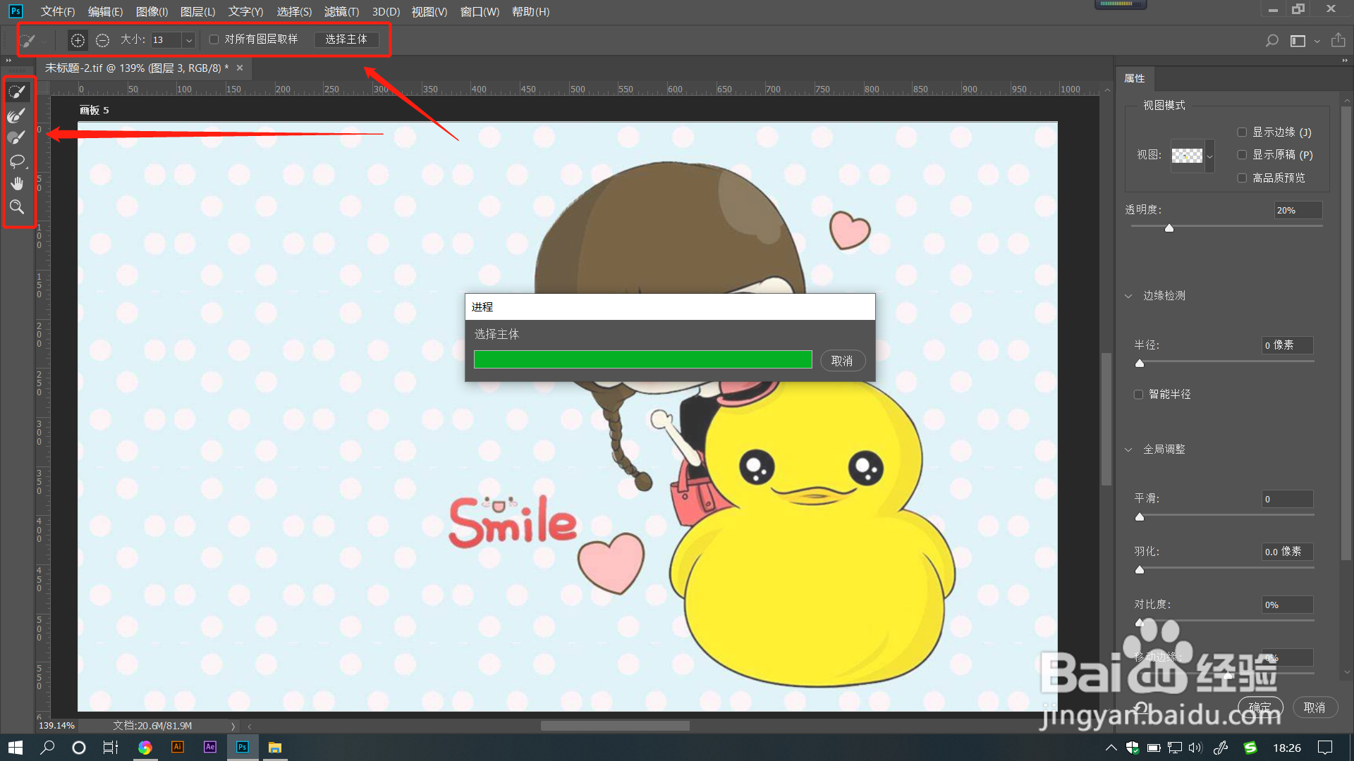Open Cortana circle on taskbar

pos(79,748)
